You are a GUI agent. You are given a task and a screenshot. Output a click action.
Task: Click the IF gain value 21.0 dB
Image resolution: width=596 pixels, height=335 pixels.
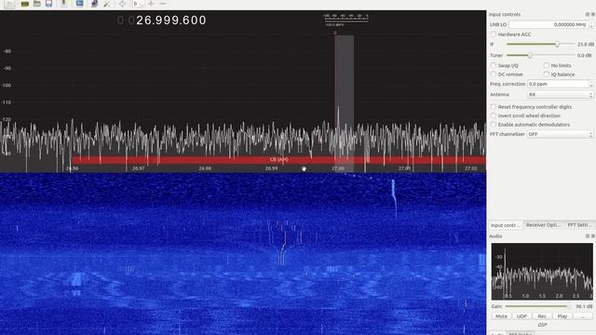(585, 45)
